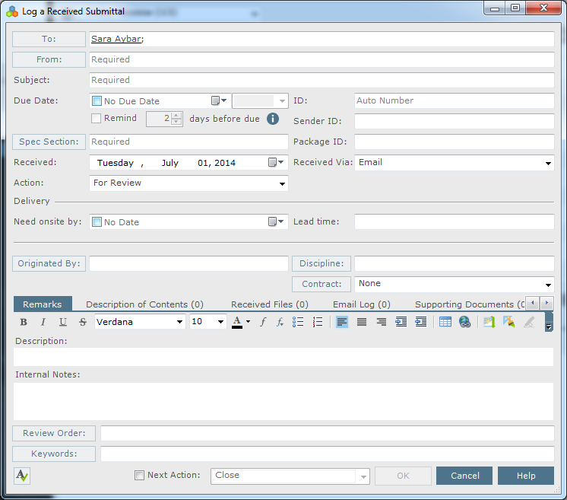Viewport: 567px width, 500px height.
Task: Open the toolbar overflow options arrow
Action: click(549, 326)
